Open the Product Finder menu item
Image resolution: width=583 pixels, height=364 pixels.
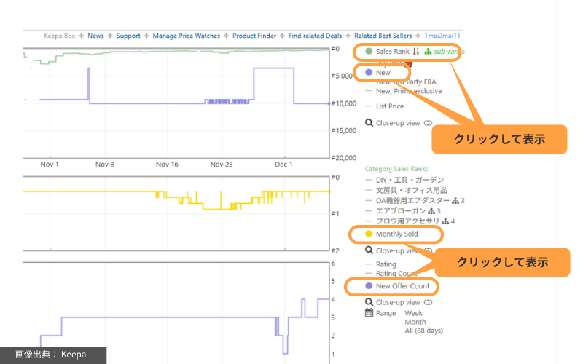click(x=254, y=36)
